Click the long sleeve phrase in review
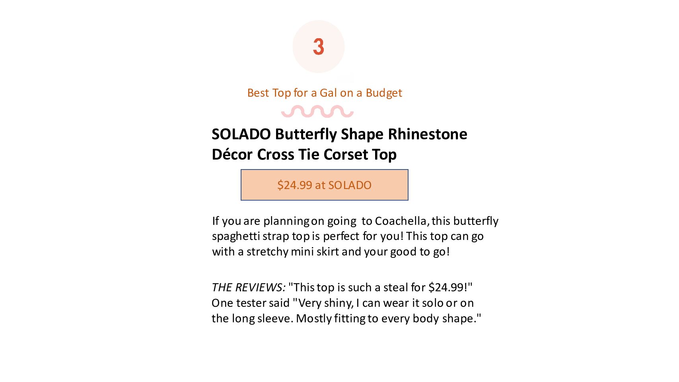Screen dimensions: 679x382 click(x=261, y=318)
